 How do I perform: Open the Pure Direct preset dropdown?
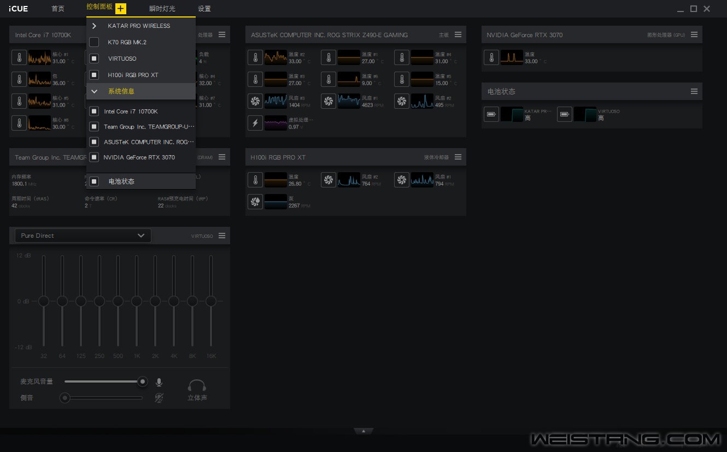coord(83,236)
